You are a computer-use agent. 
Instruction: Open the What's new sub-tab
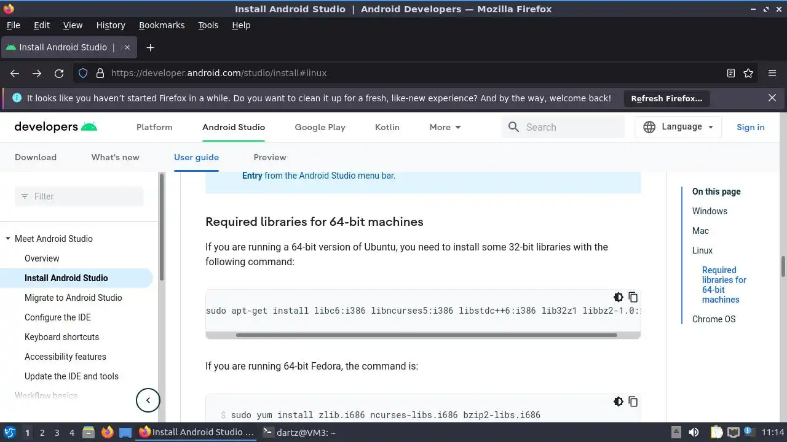[116, 157]
